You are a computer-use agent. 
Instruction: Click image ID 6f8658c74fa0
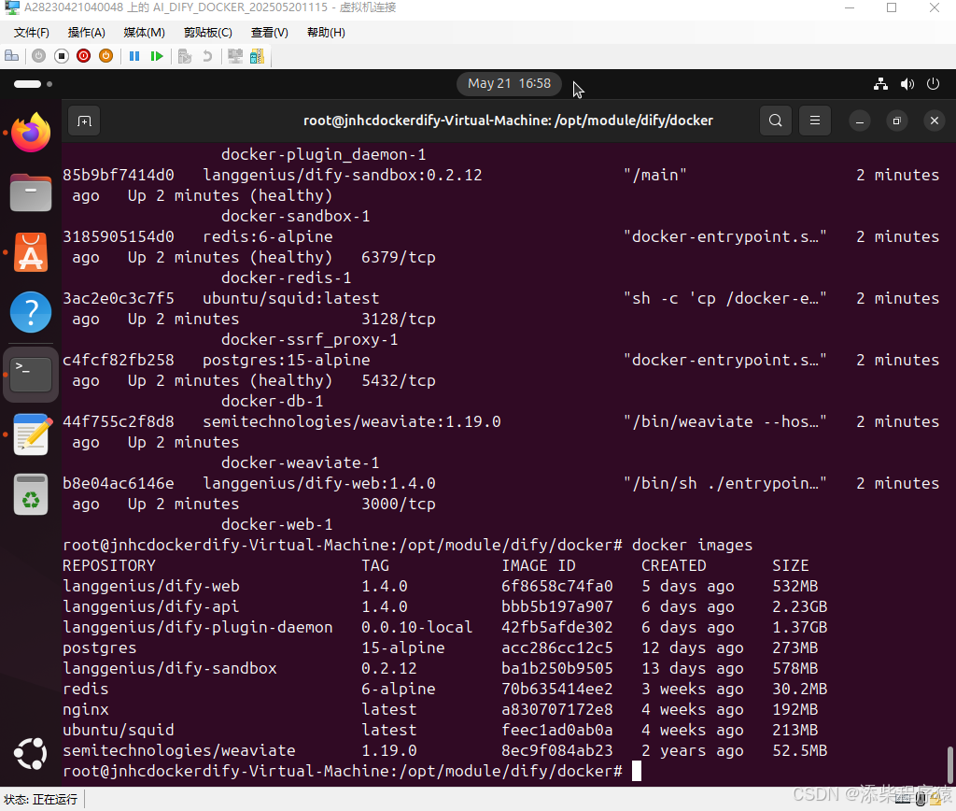click(556, 587)
